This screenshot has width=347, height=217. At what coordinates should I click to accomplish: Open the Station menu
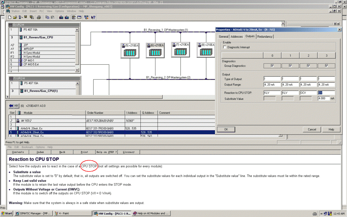click(x=15, y=11)
